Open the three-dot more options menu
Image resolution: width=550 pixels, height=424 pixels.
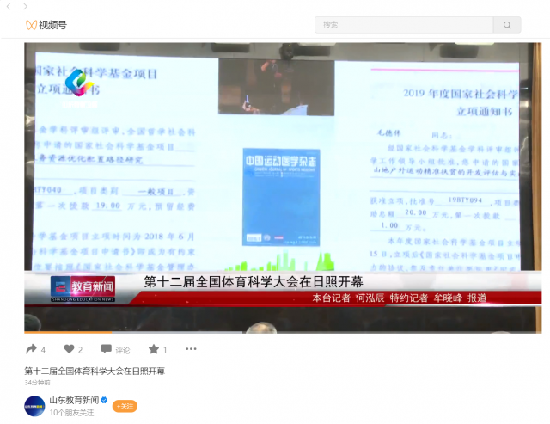tap(191, 349)
